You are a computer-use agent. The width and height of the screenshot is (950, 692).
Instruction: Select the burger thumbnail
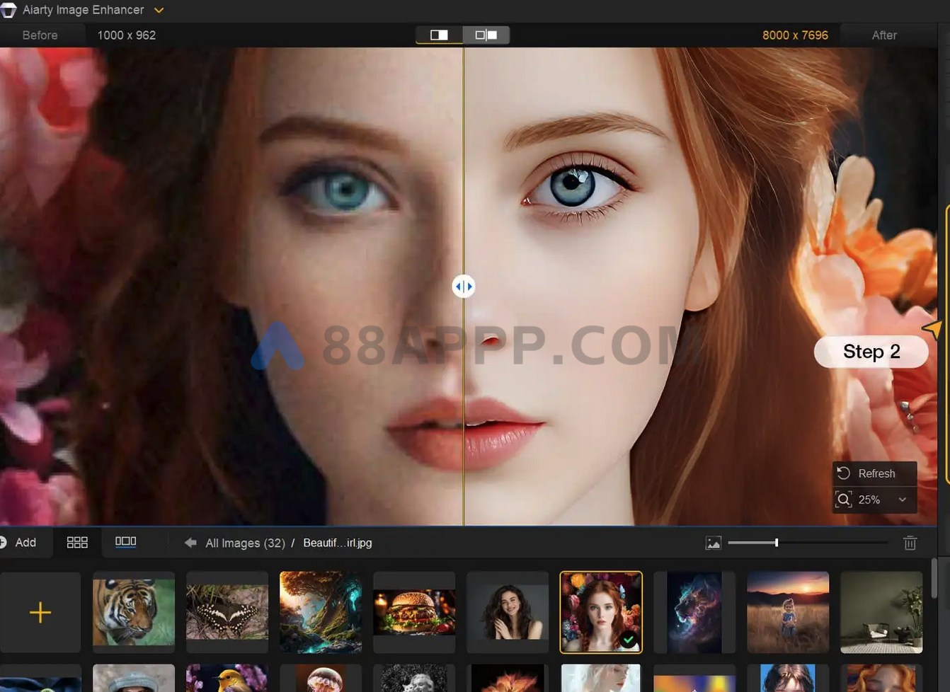414,612
